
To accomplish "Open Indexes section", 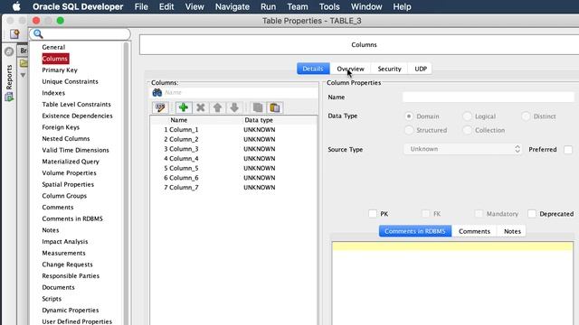I will pos(53,93).
